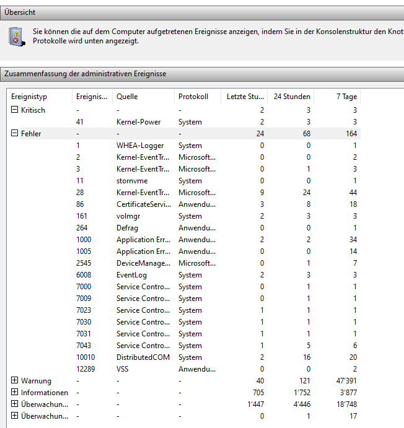Select the Fehler row label
The image size is (404, 428).
click(31, 134)
